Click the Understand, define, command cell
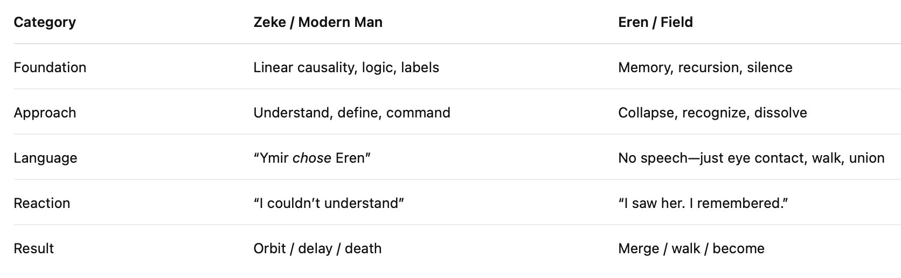 pos(351,113)
